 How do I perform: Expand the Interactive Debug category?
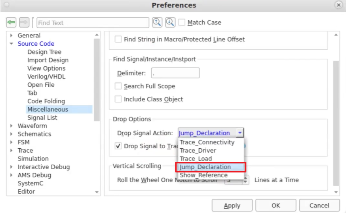click(11, 167)
